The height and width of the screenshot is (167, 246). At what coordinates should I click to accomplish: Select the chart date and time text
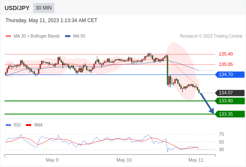51,20
